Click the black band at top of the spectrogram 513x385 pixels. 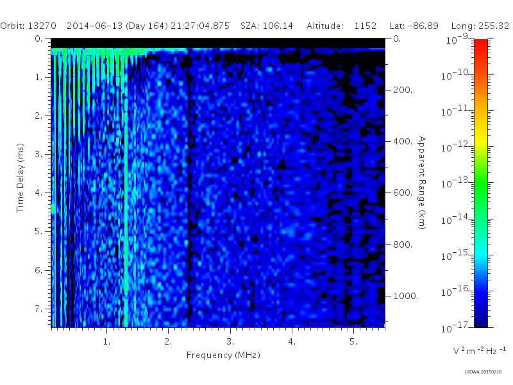point(218,43)
